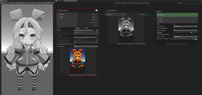Open object picker for Render Material field
Image resolution: width=202 pixels, height=95 pixels.
pos(97,40)
